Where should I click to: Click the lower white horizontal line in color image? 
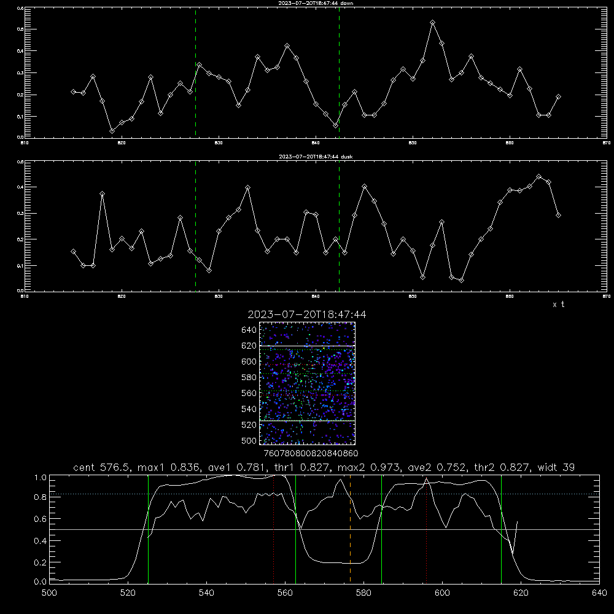(307, 421)
